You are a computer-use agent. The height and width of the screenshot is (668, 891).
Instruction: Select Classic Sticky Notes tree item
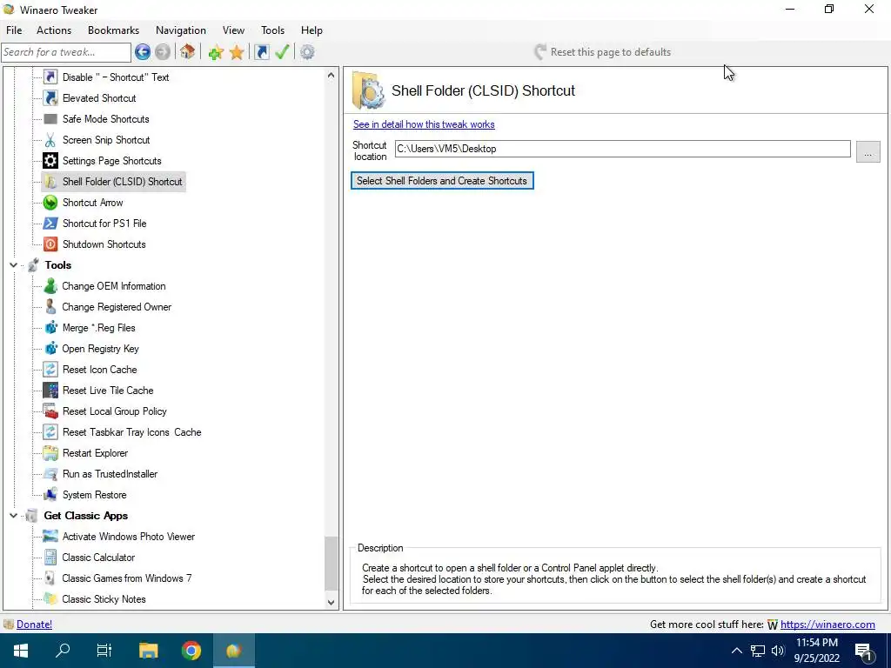(104, 599)
